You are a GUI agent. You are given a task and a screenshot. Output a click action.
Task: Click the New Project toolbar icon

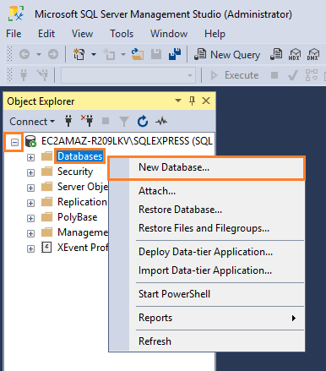point(79,54)
